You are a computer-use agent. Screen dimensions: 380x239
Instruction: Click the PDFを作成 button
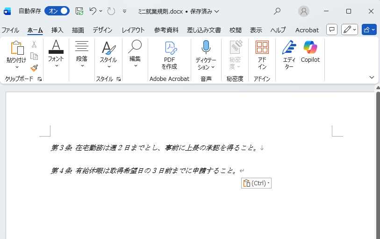tap(169, 55)
